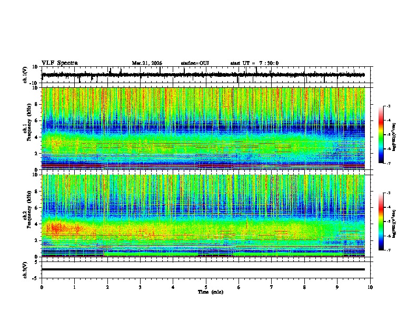Select the "ch.3(V)" axis label
This screenshot has width=417, height=322.
point(25,270)
